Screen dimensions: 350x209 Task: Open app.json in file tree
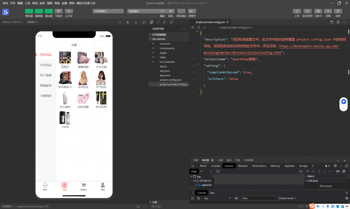pos(165,71)
